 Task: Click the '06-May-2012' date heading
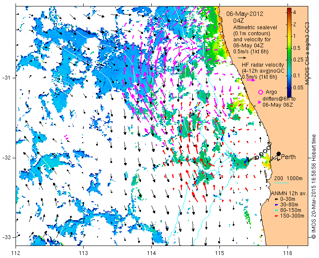click(x=245, y=14)
